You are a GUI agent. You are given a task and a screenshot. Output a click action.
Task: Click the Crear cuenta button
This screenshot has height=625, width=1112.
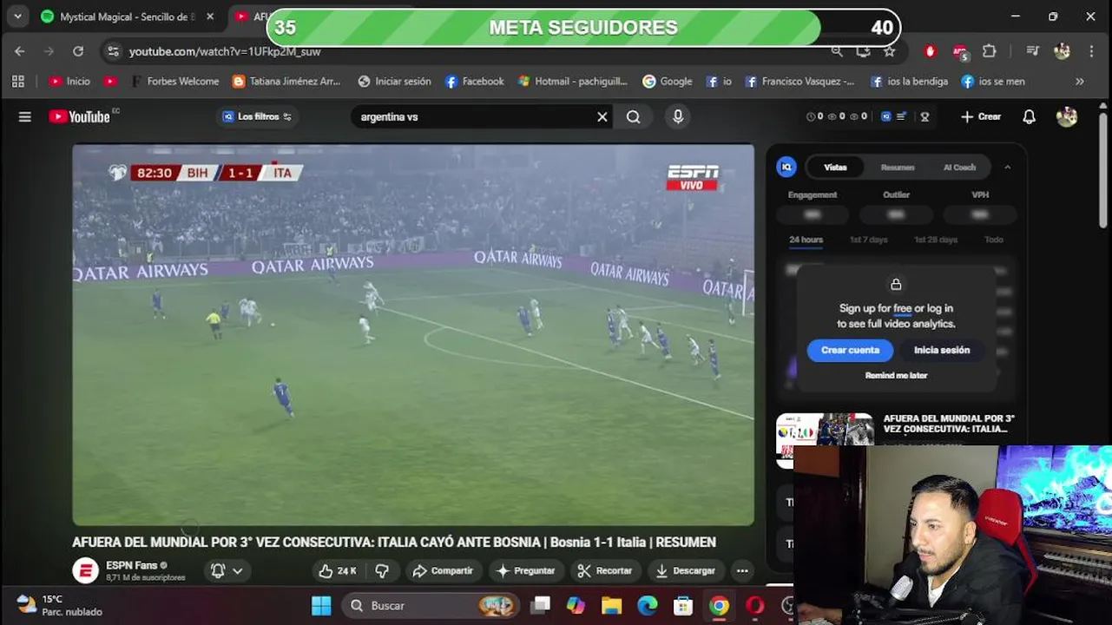(x=851, y=350)
